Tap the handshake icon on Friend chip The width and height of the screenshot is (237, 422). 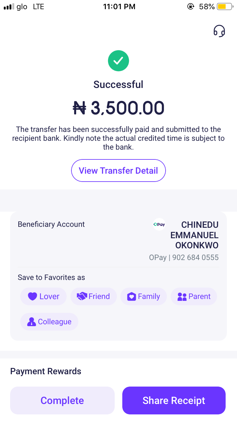[82, 296]
